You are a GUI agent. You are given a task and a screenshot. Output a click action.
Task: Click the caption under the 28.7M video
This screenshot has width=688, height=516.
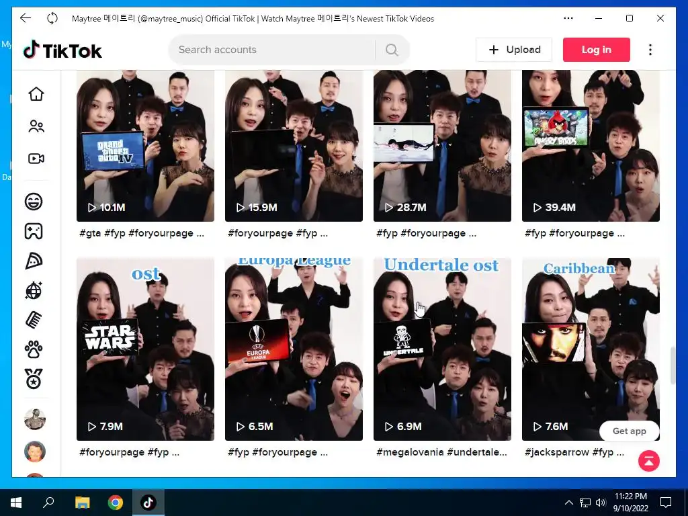click(426, 233)
